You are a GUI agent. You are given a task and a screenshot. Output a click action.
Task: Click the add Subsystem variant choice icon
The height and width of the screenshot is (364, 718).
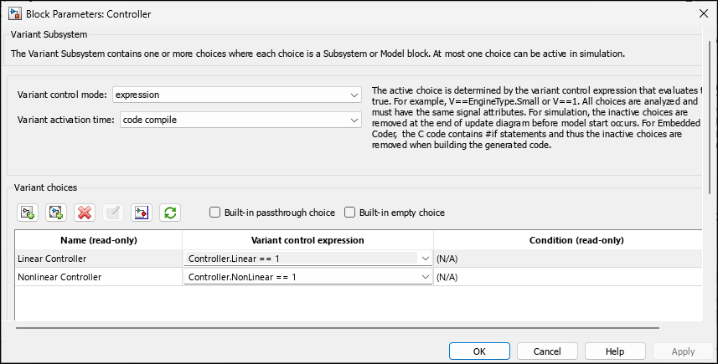(28, 213)
